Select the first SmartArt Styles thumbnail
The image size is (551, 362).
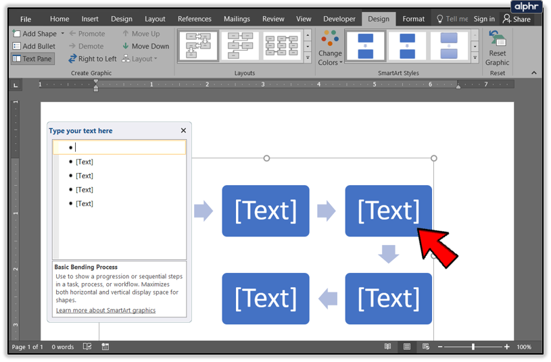[x=365, y=45]
